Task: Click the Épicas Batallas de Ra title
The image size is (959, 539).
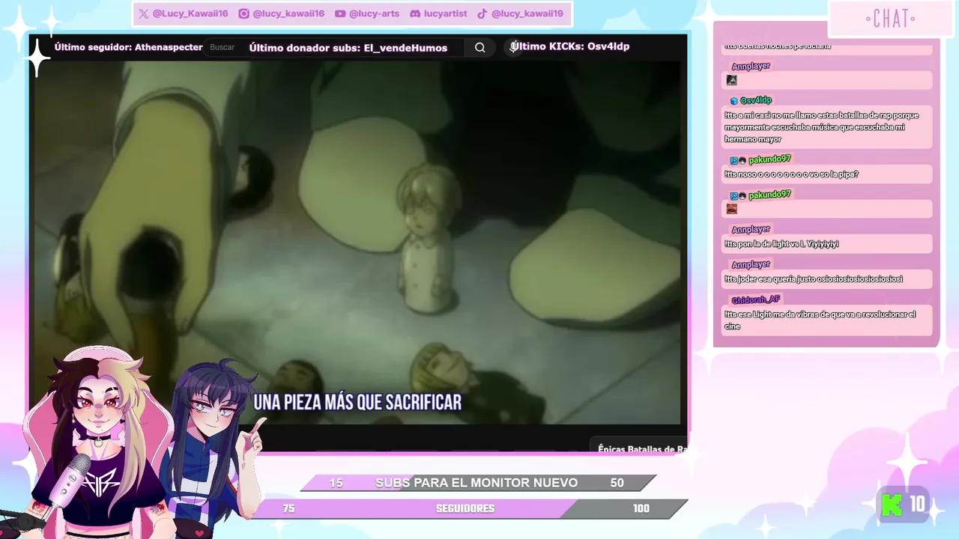Action: pyautogui.click(x=642, y=449)
